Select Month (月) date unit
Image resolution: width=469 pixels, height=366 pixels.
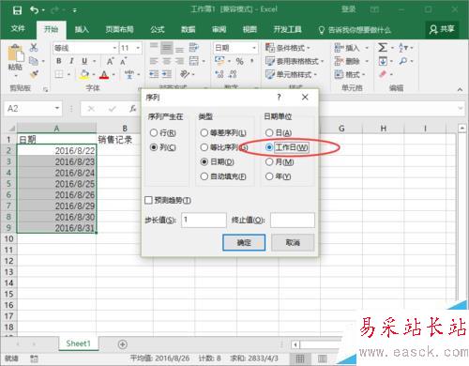tap(280, 161)
